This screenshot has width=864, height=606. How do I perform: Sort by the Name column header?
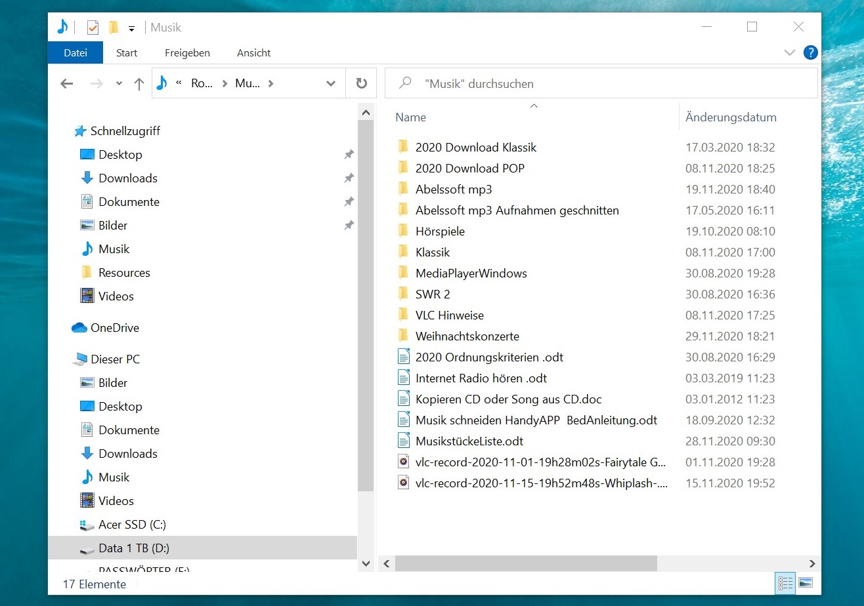411,117
